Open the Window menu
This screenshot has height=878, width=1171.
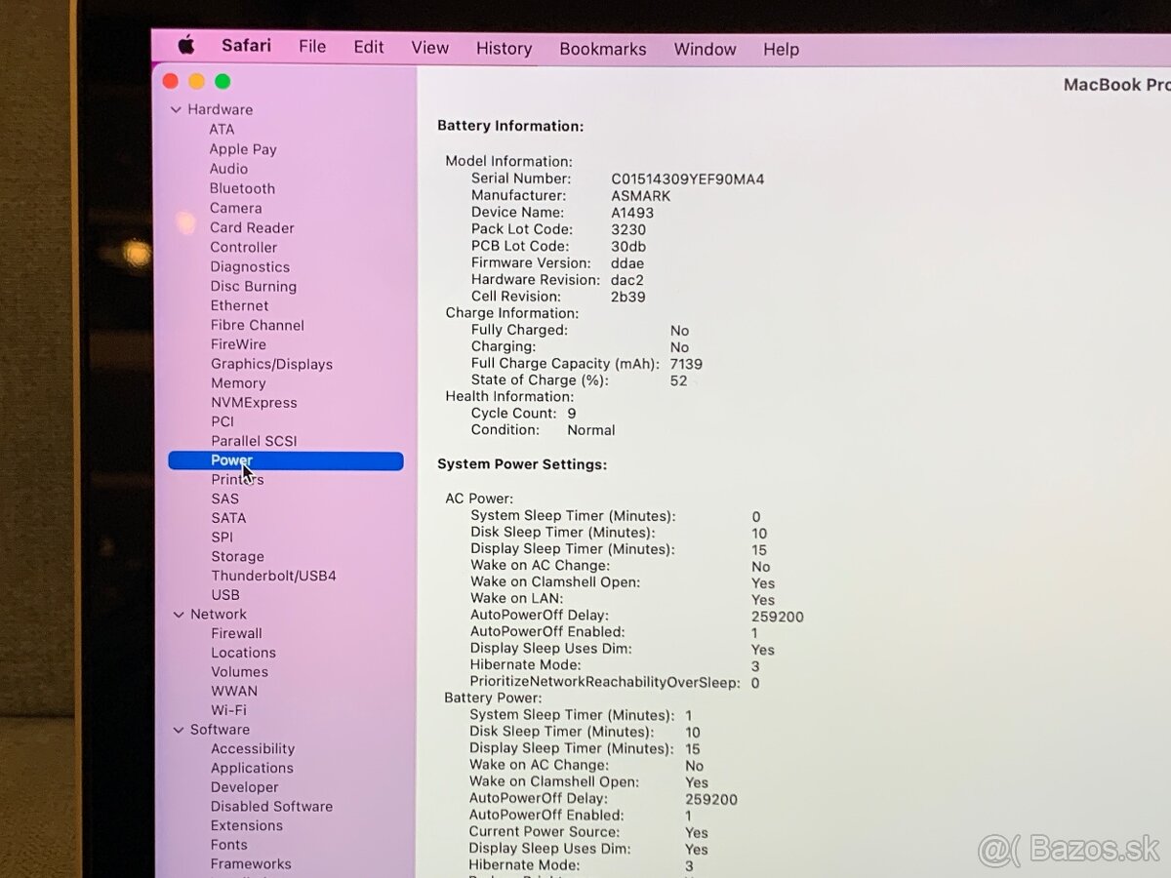point(705,49)
